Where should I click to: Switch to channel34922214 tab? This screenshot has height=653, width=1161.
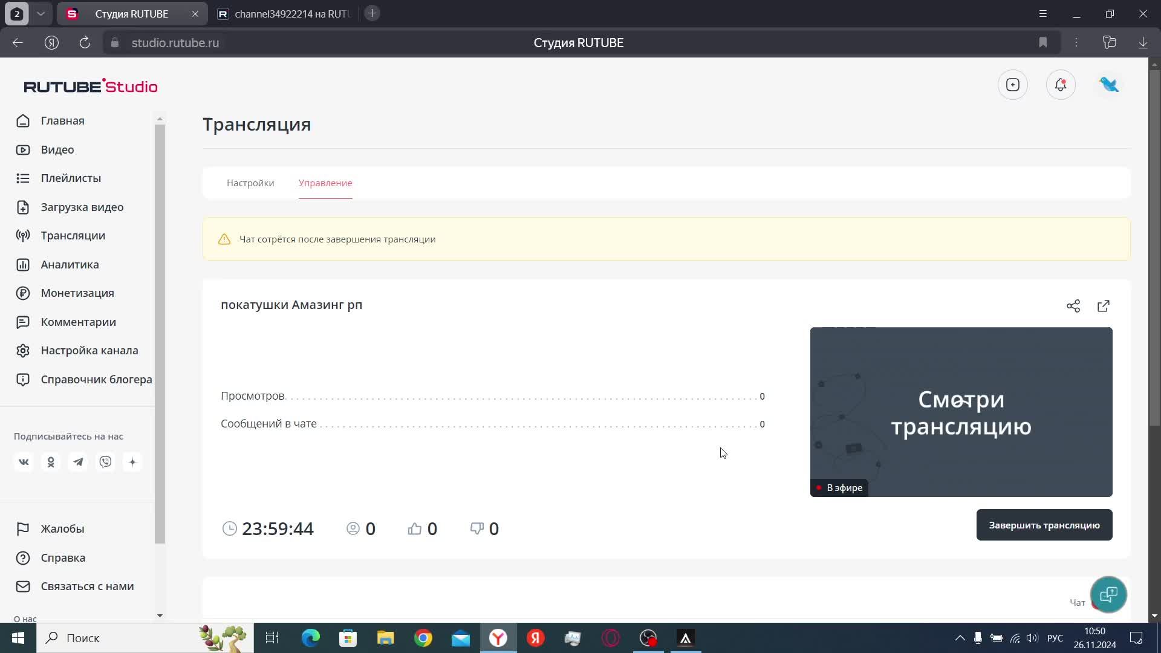(284, 14)
